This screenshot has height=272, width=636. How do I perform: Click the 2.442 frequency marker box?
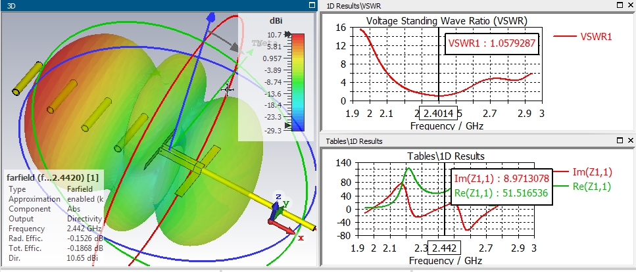(x=445, y=249)
